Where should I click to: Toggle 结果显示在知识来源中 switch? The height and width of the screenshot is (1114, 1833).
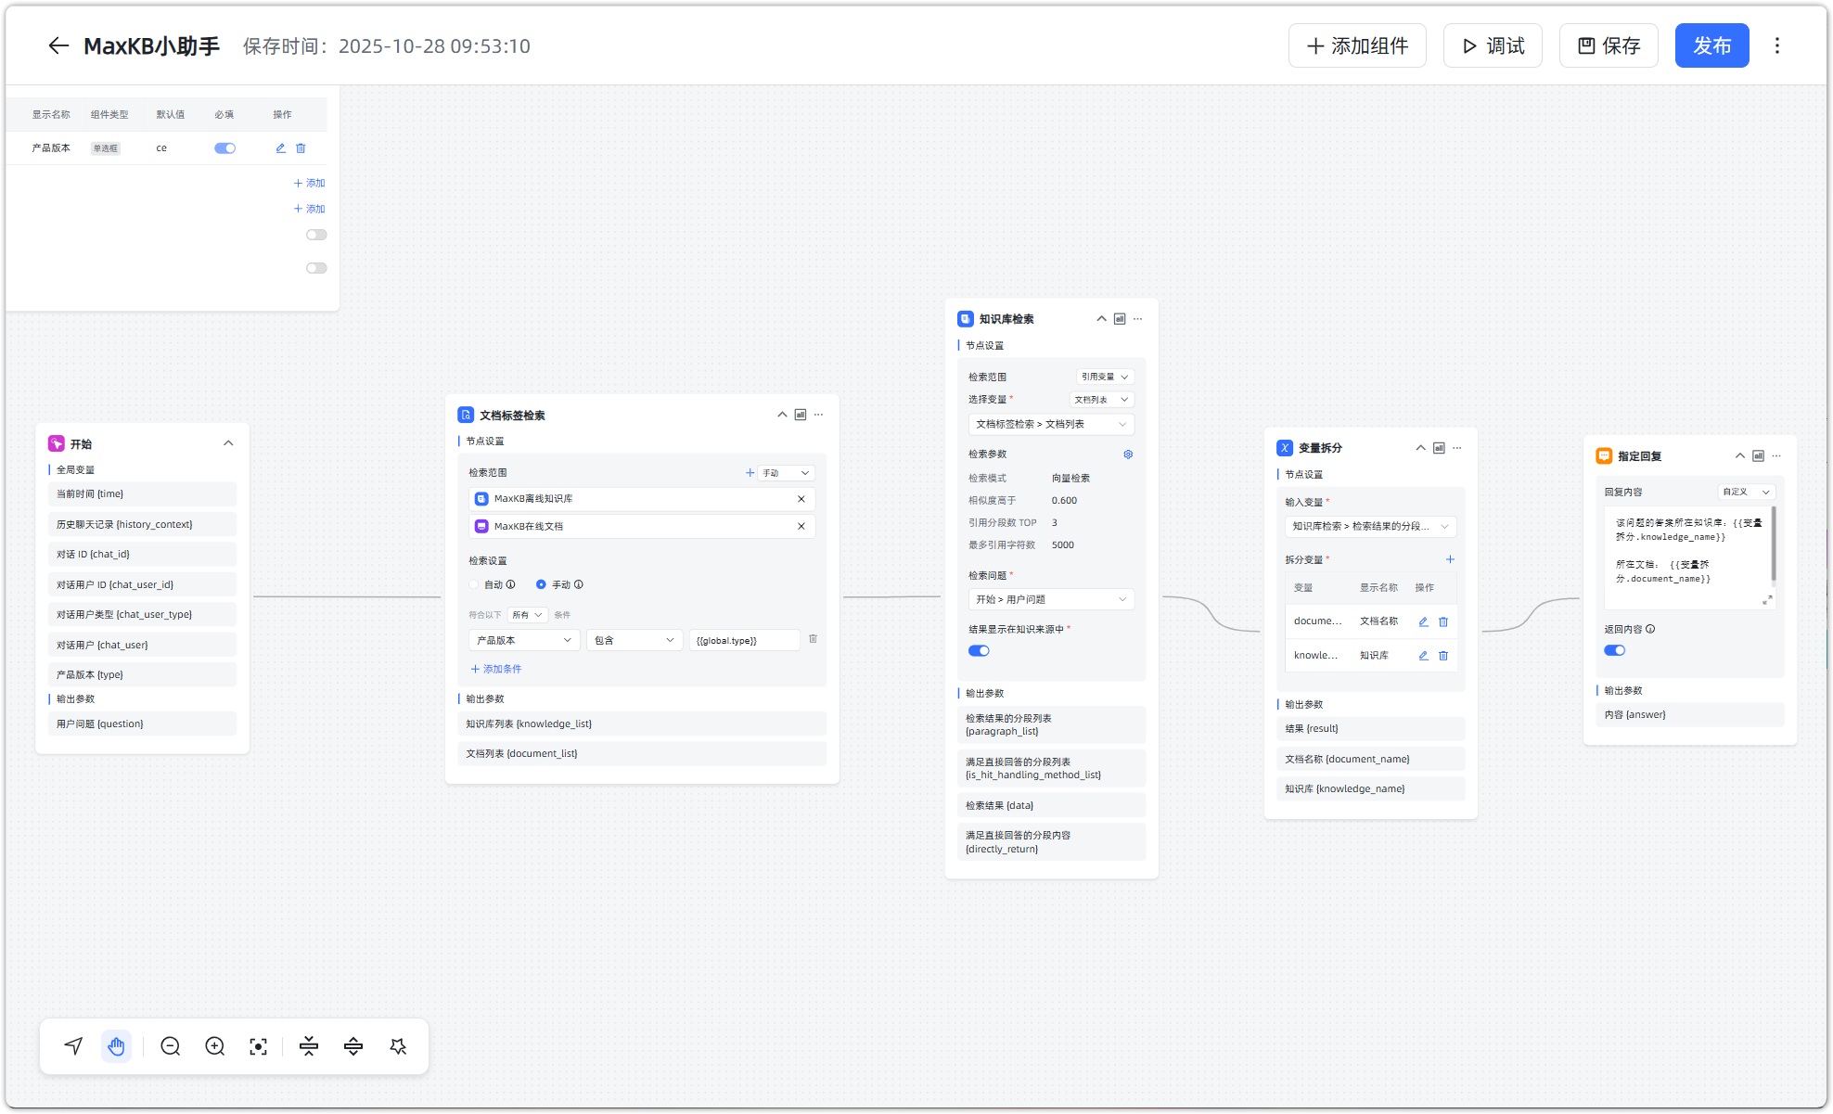pos(979,650)
